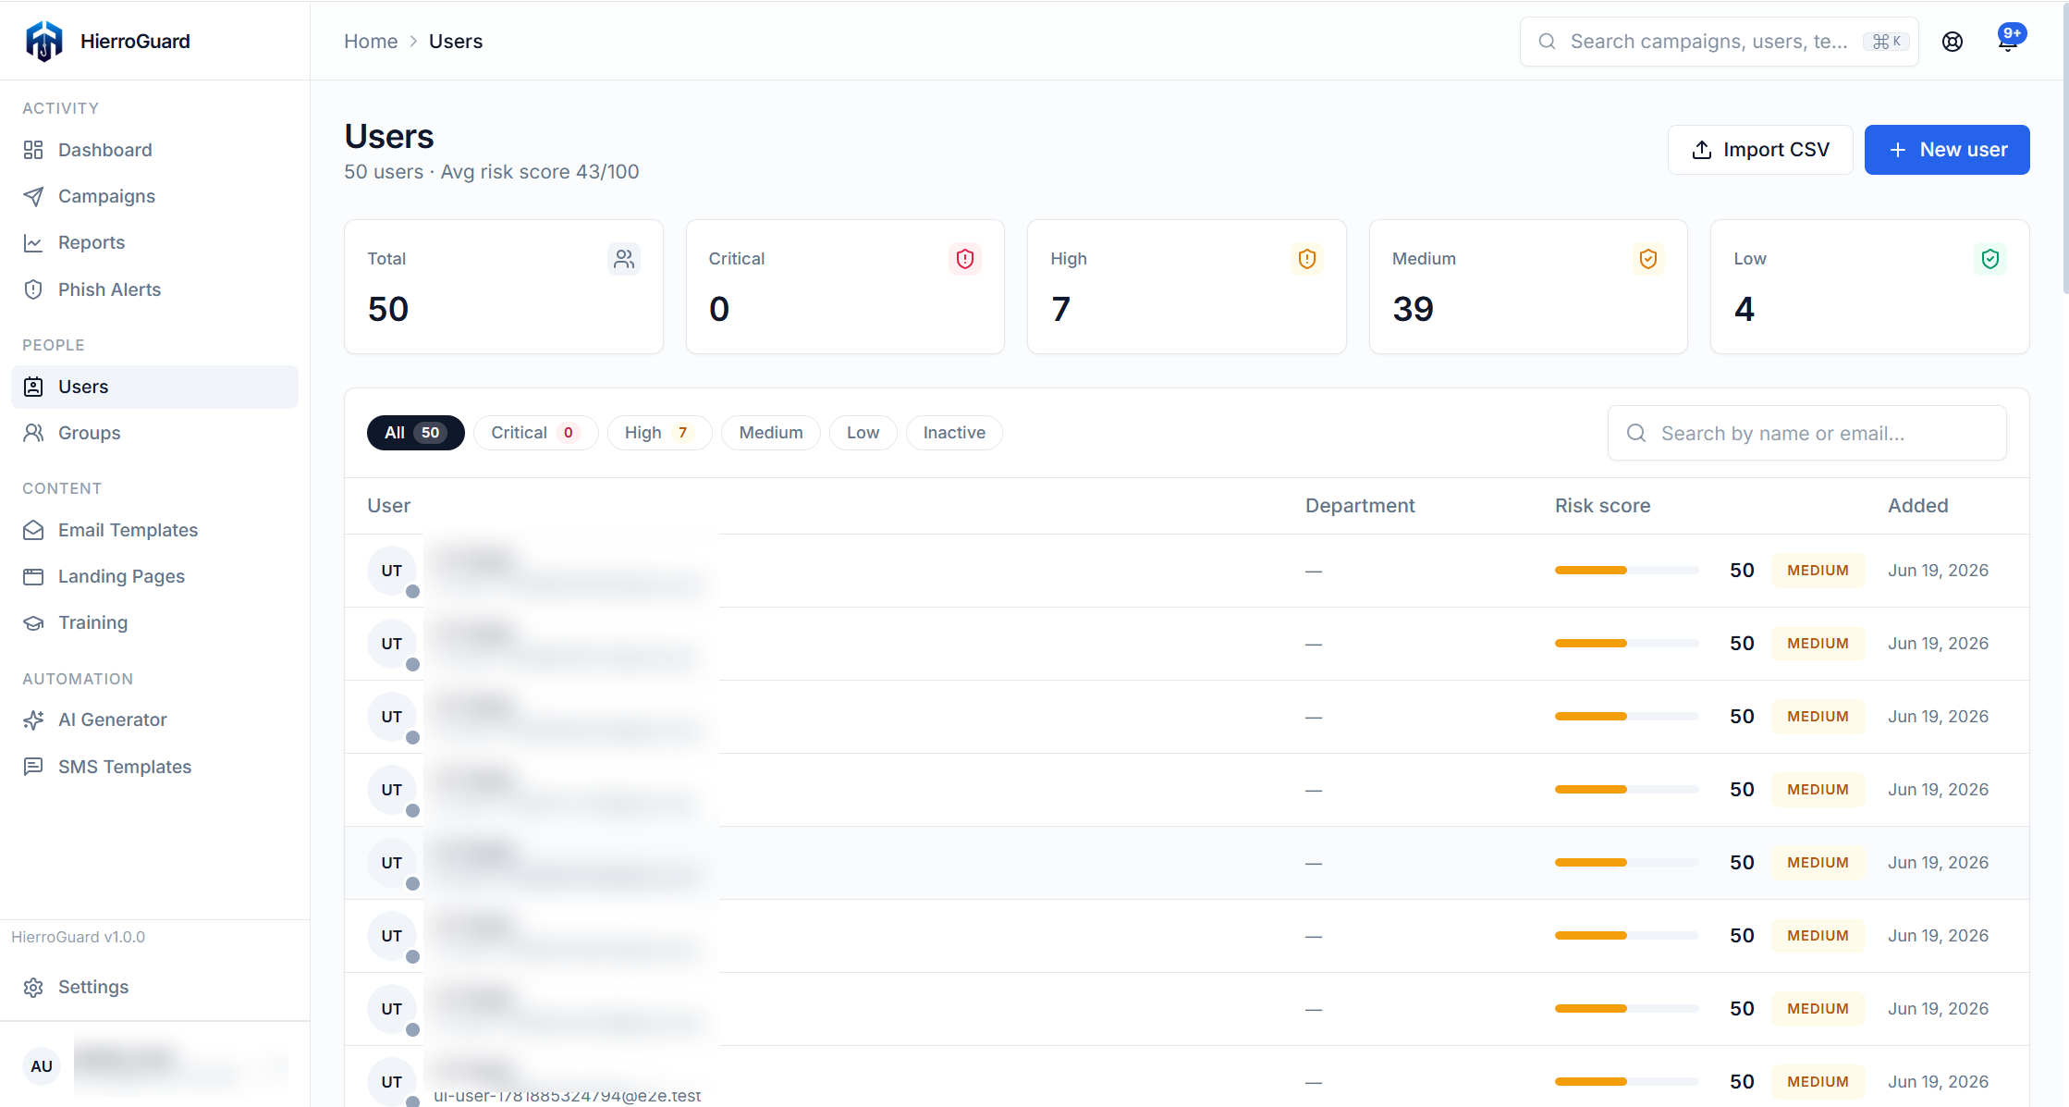2069x1107 pixels.
Task: Open AI Generator in the sidebar
Action: [x=154, y=720]
